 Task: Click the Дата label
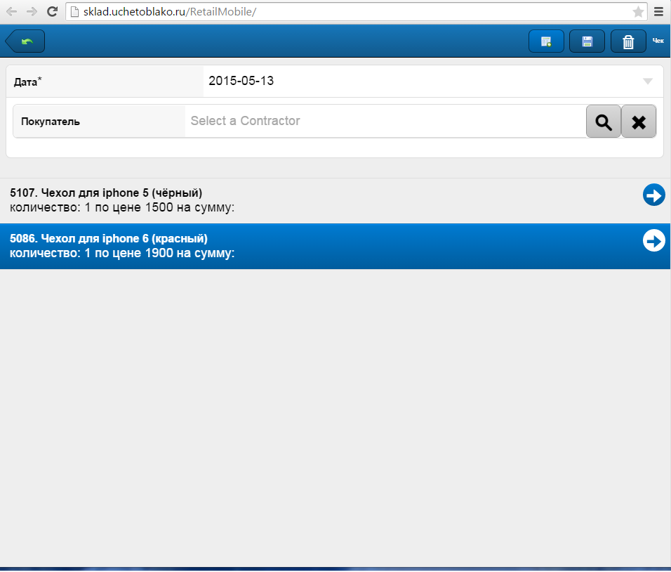[x=27, y=82]
